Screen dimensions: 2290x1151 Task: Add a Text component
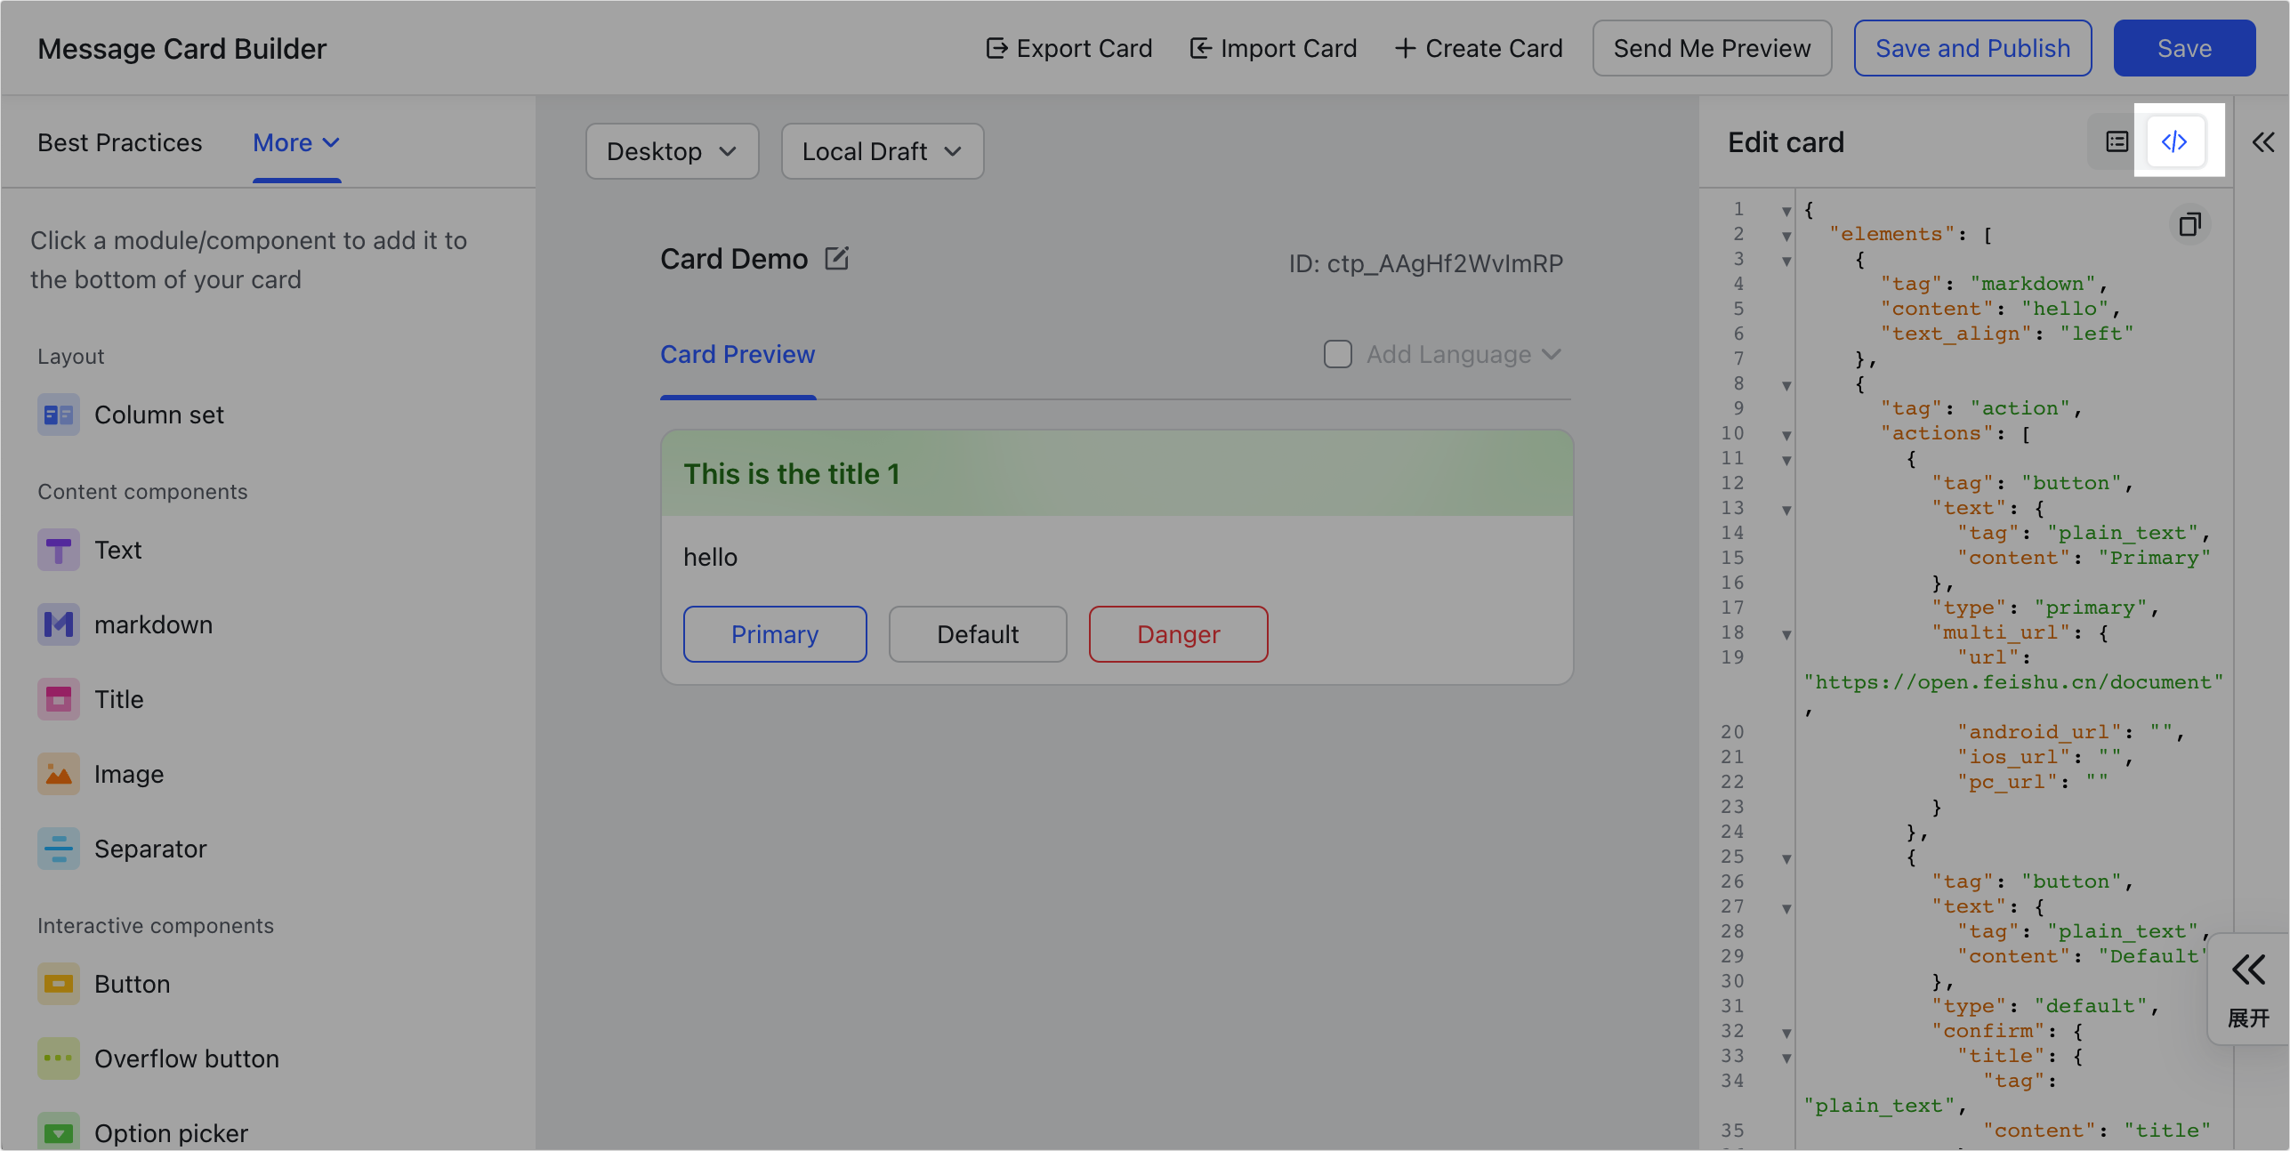(x=89, y=550)
